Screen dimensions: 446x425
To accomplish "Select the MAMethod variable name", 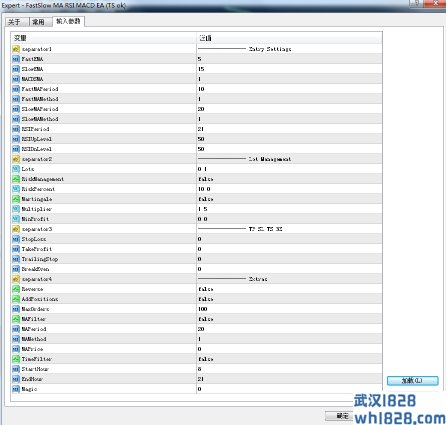I will pyautogui.click(x=34, y=339).
